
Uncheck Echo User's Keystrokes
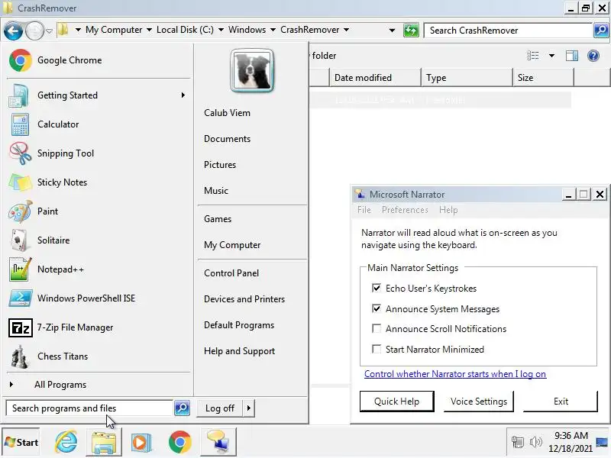coord(377,289)
